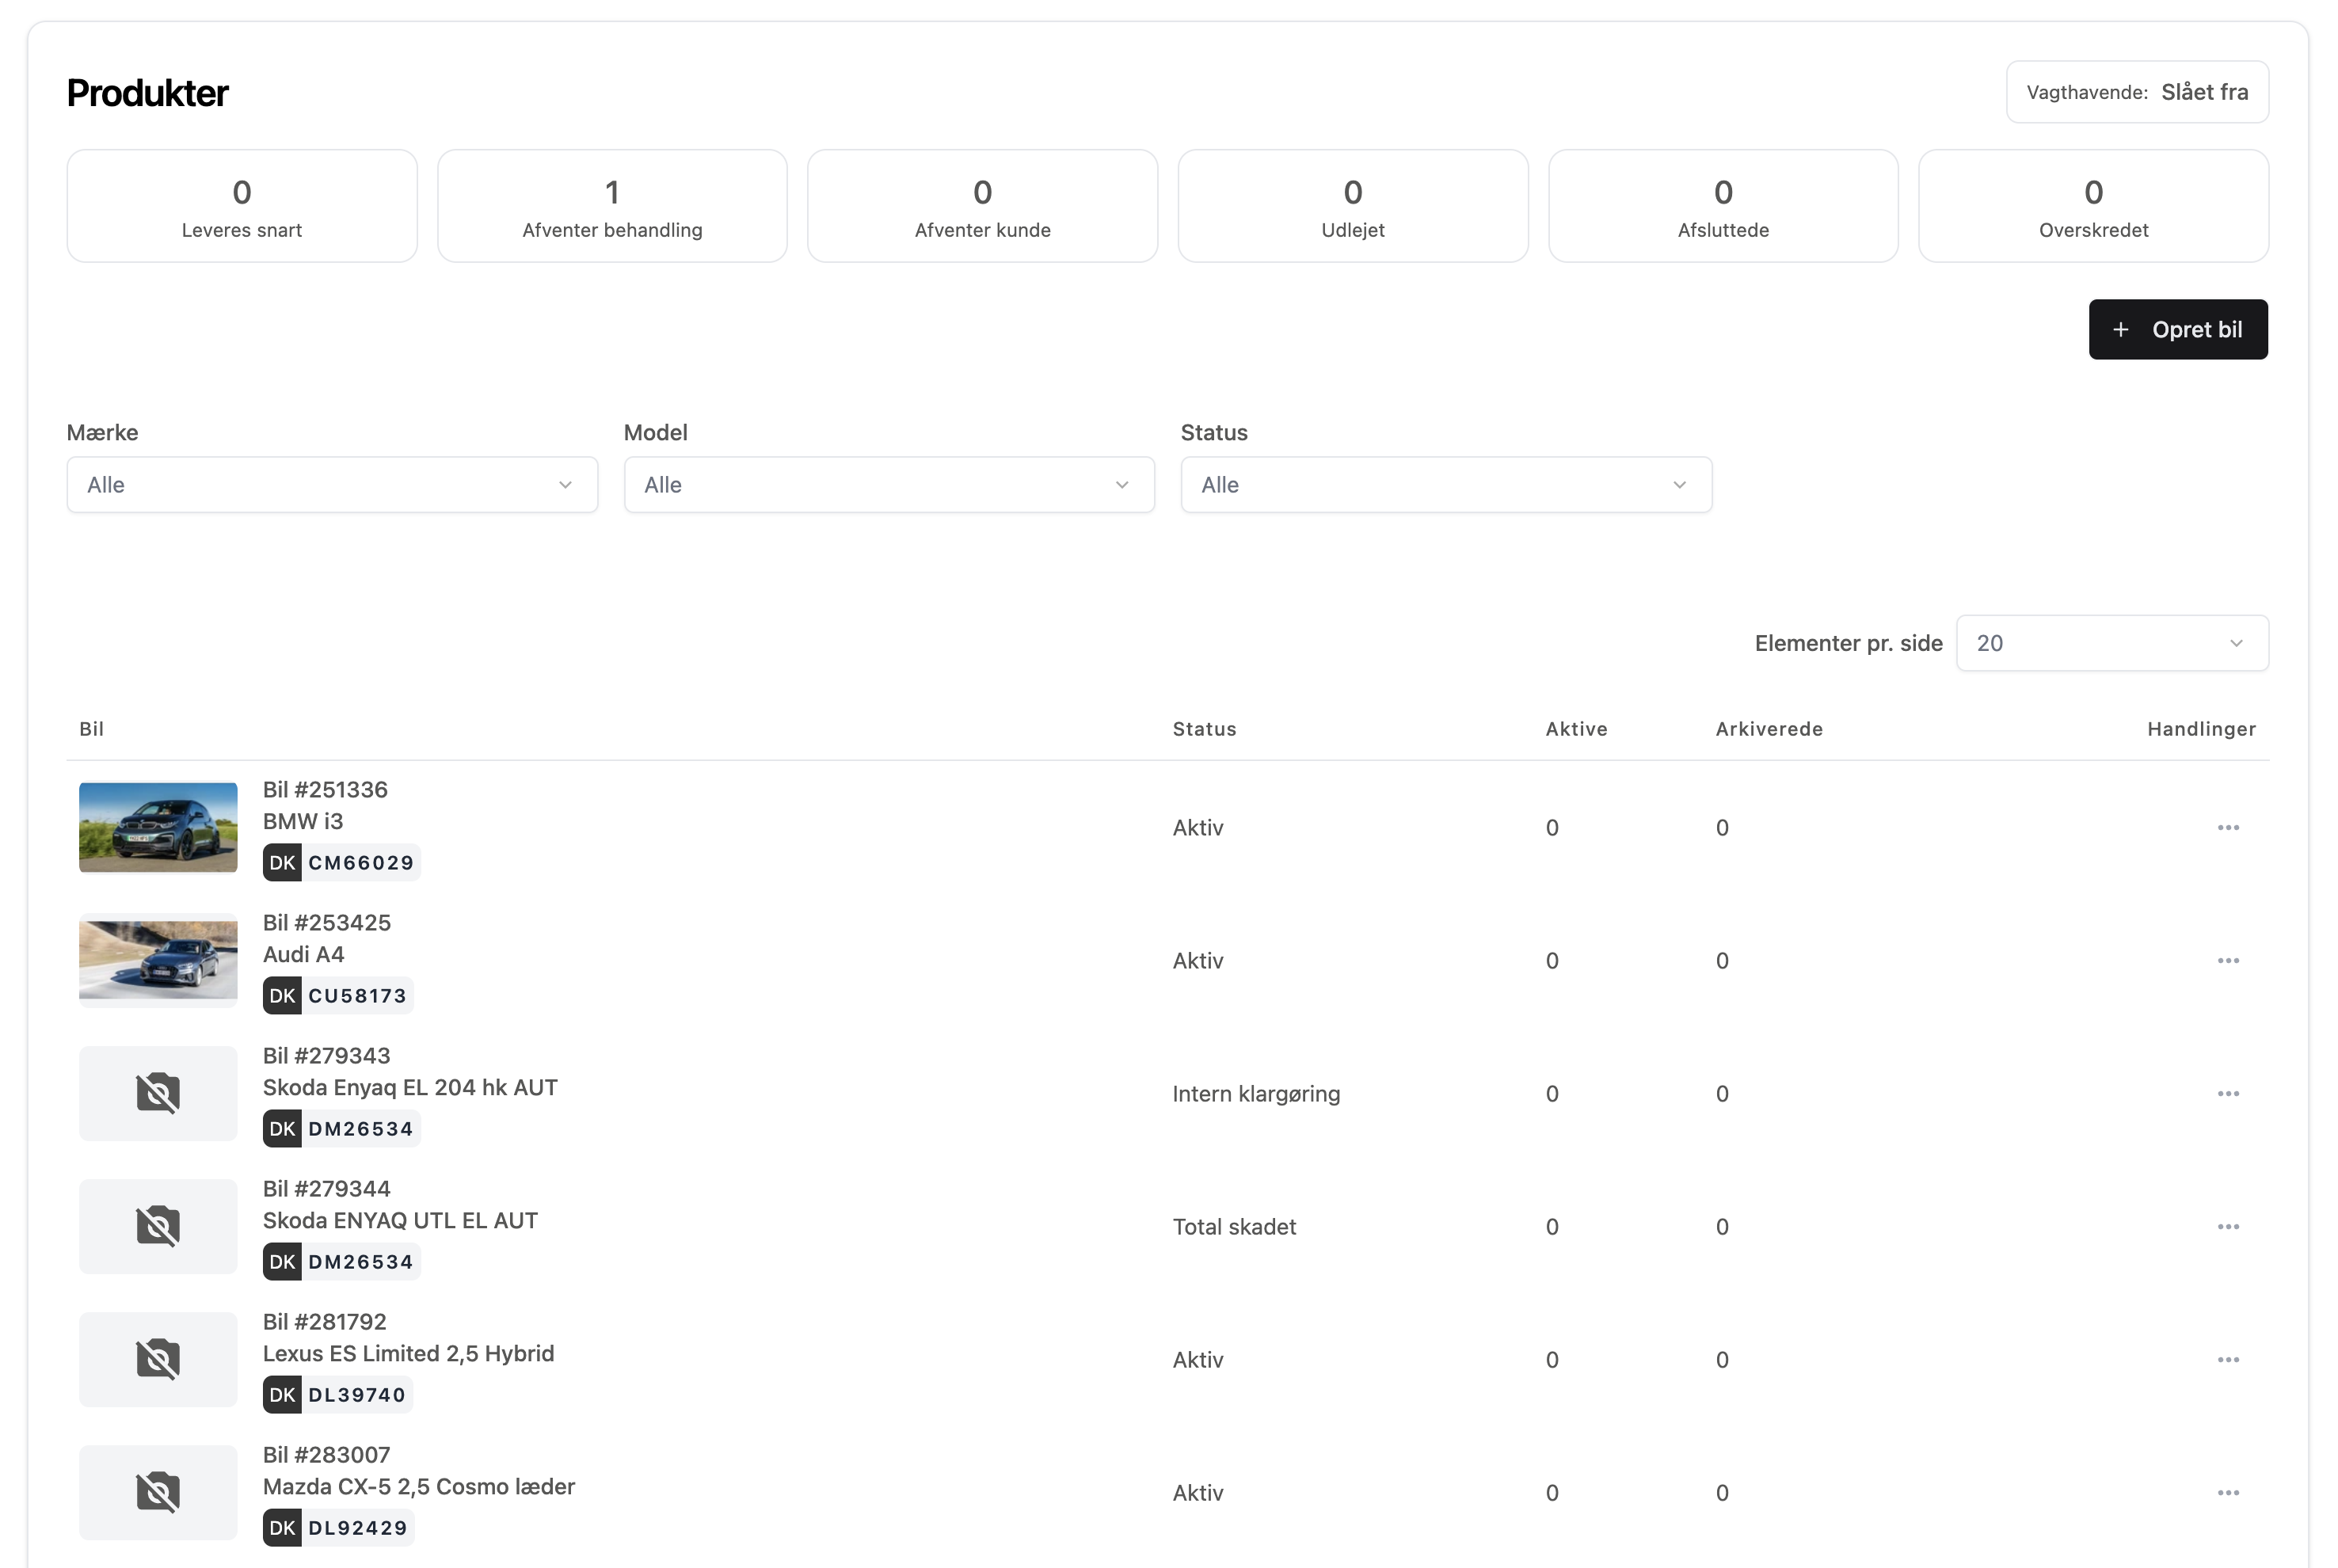Screen dimensions: 2338x1568
Task: Click missing image icon for Lexus ES
Action: 158,1359
